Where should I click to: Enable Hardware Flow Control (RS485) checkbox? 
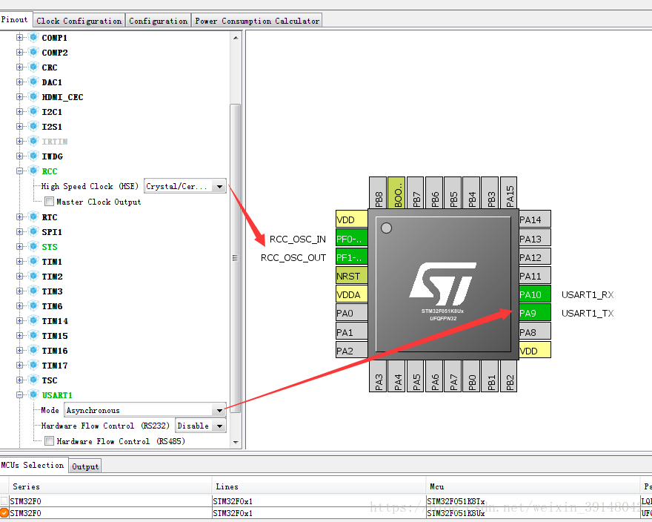[49, 440]
